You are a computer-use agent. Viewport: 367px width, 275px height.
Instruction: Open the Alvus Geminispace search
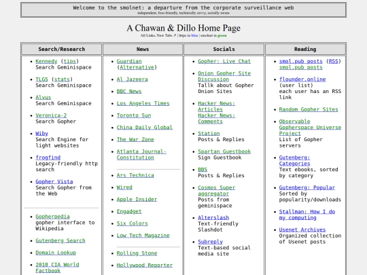(43, 97)
